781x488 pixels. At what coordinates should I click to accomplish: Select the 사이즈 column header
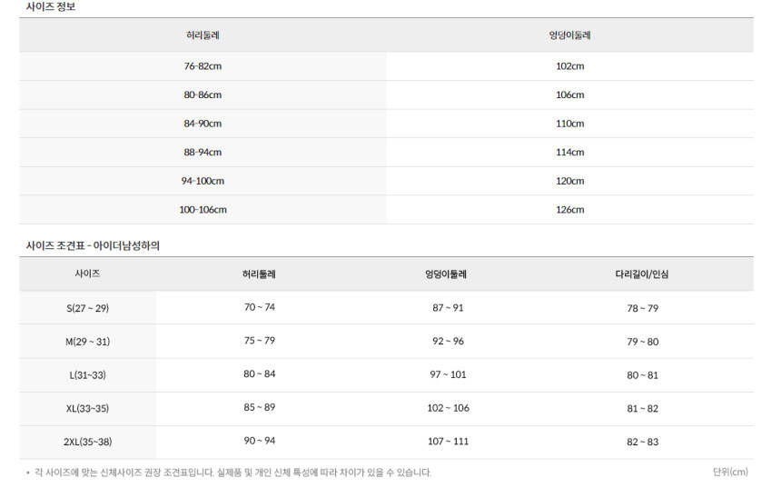pos(87,274)
